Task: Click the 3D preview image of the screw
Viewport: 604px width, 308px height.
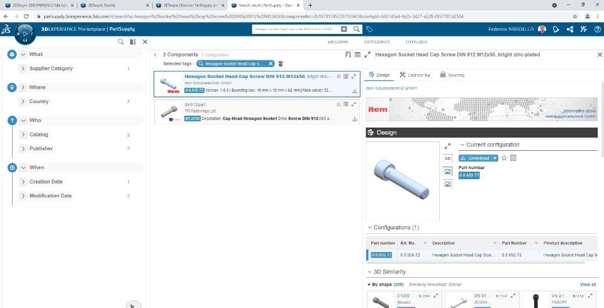Action: 403,180
